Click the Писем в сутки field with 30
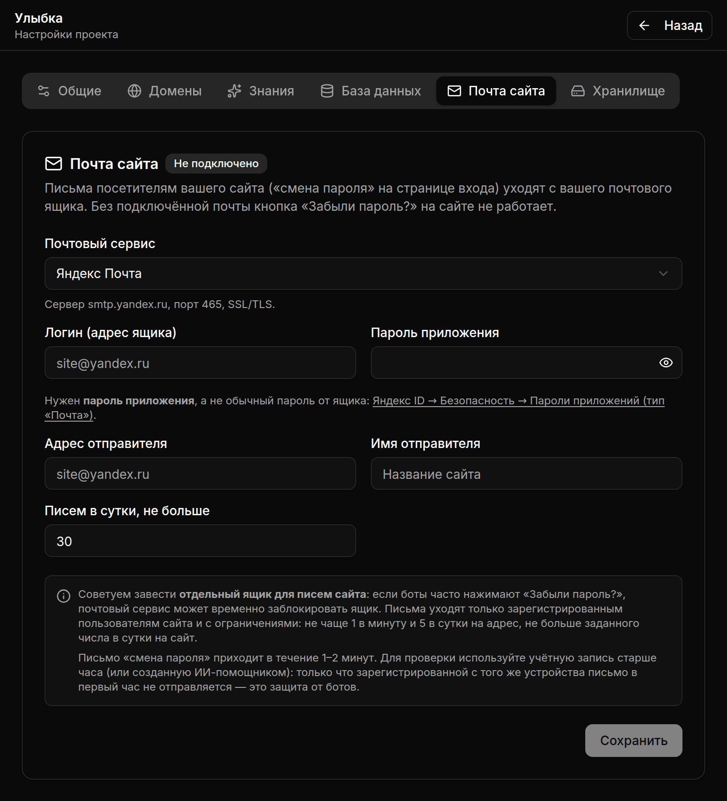Screen dimensions: 727x801 coord(200,541)
